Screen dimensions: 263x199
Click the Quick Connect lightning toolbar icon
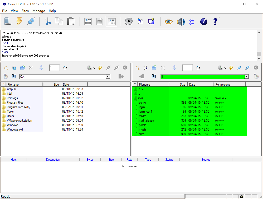(19, 21)
